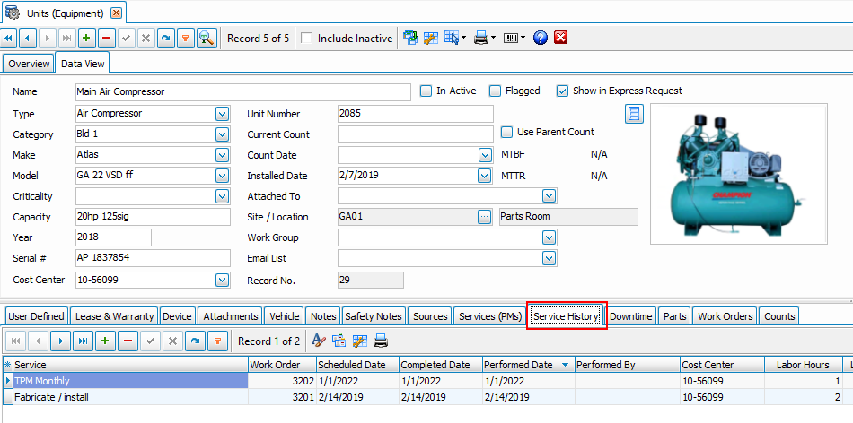Open Attached To dropdown
Viewport: 853px width, 423px height.
click(x=549, y=196)
